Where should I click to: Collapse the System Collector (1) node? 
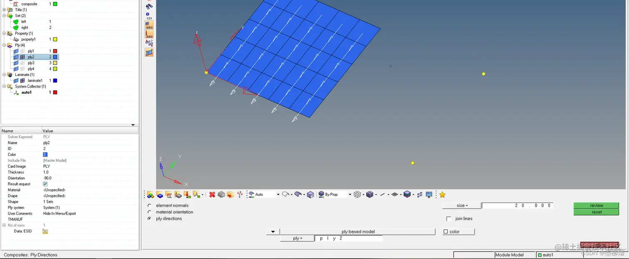(4, 86)
